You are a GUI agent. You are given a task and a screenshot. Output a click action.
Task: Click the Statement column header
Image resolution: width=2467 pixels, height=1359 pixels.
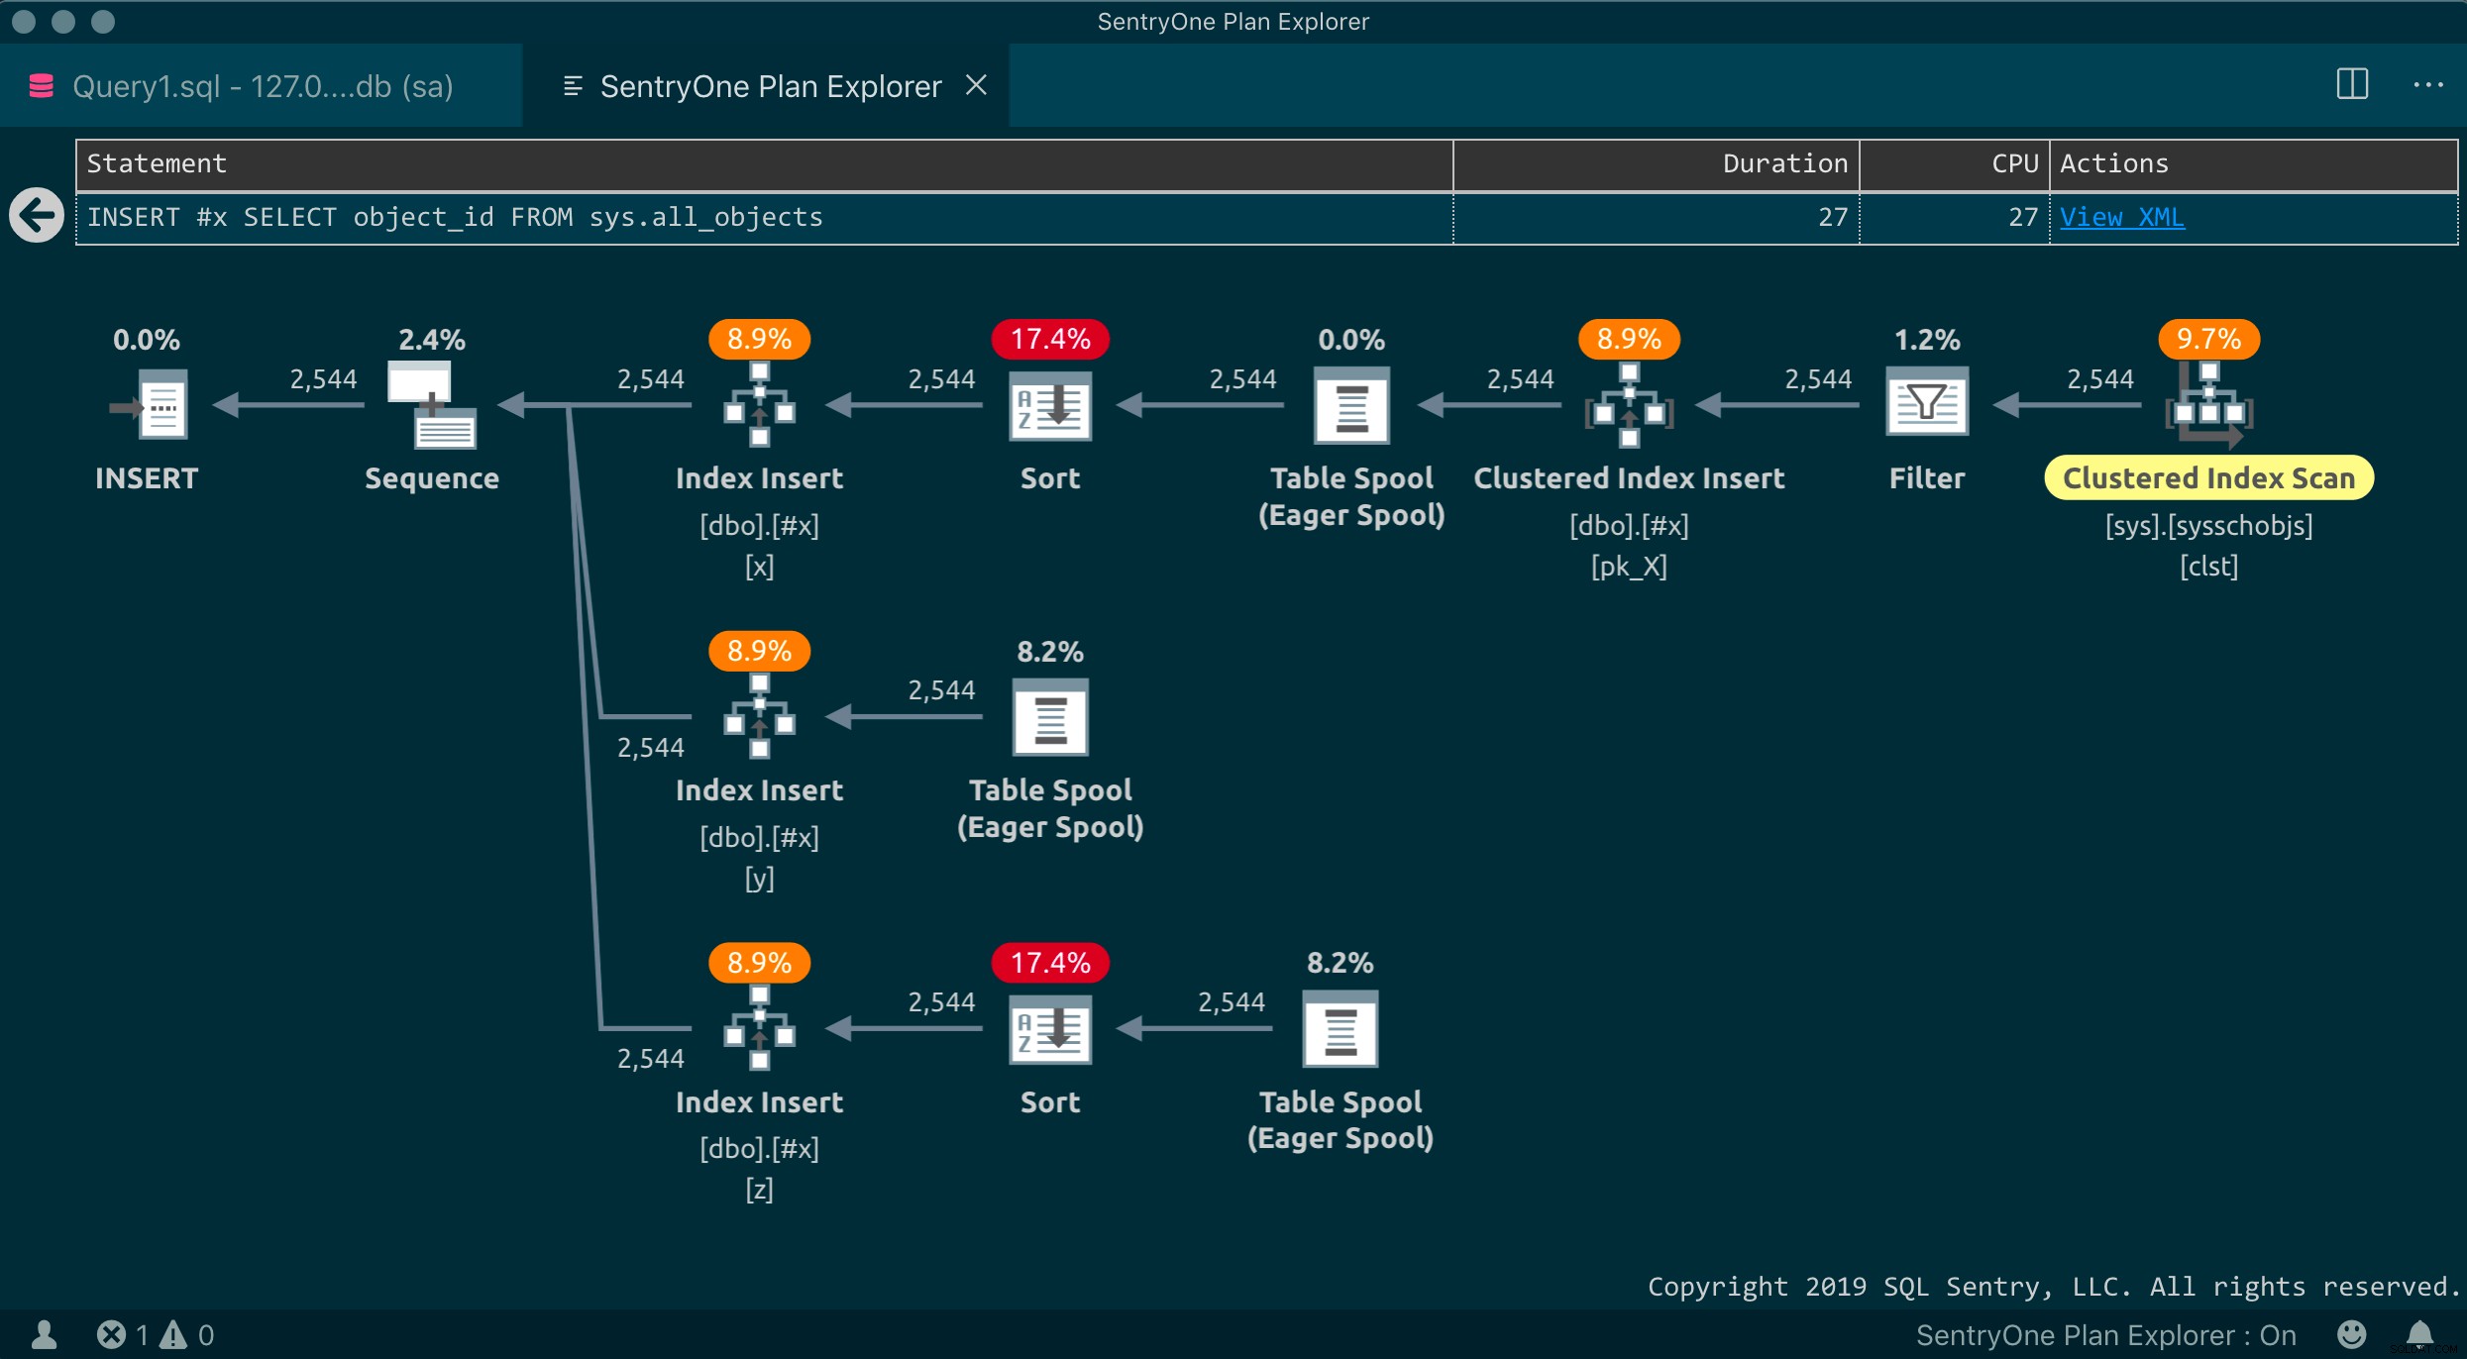(764, 164)
